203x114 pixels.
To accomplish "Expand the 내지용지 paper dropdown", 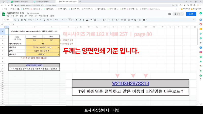I will 58,47.
